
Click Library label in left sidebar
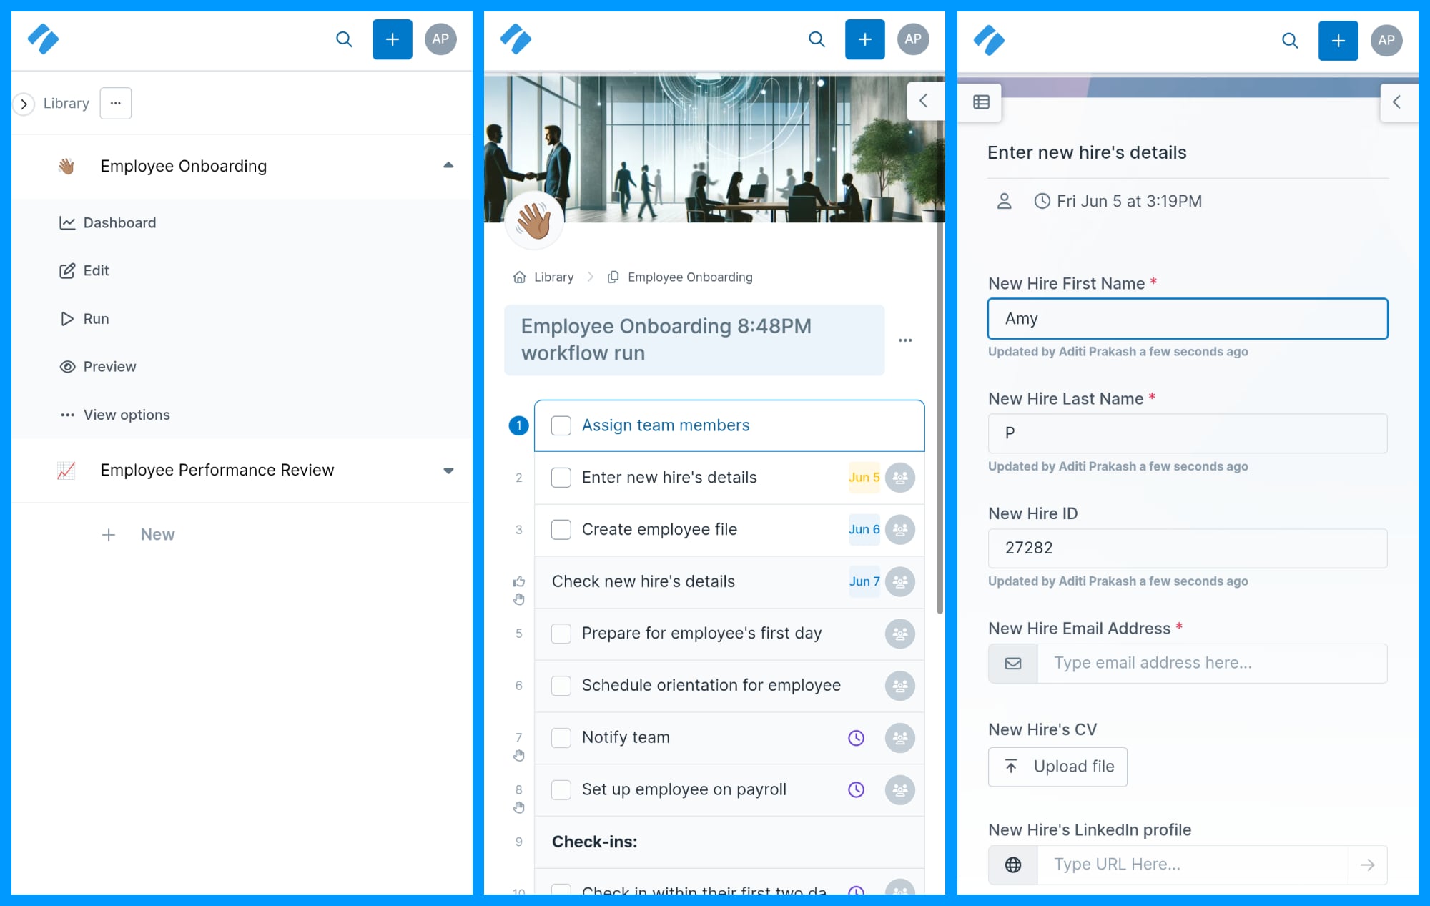point(66,104)
